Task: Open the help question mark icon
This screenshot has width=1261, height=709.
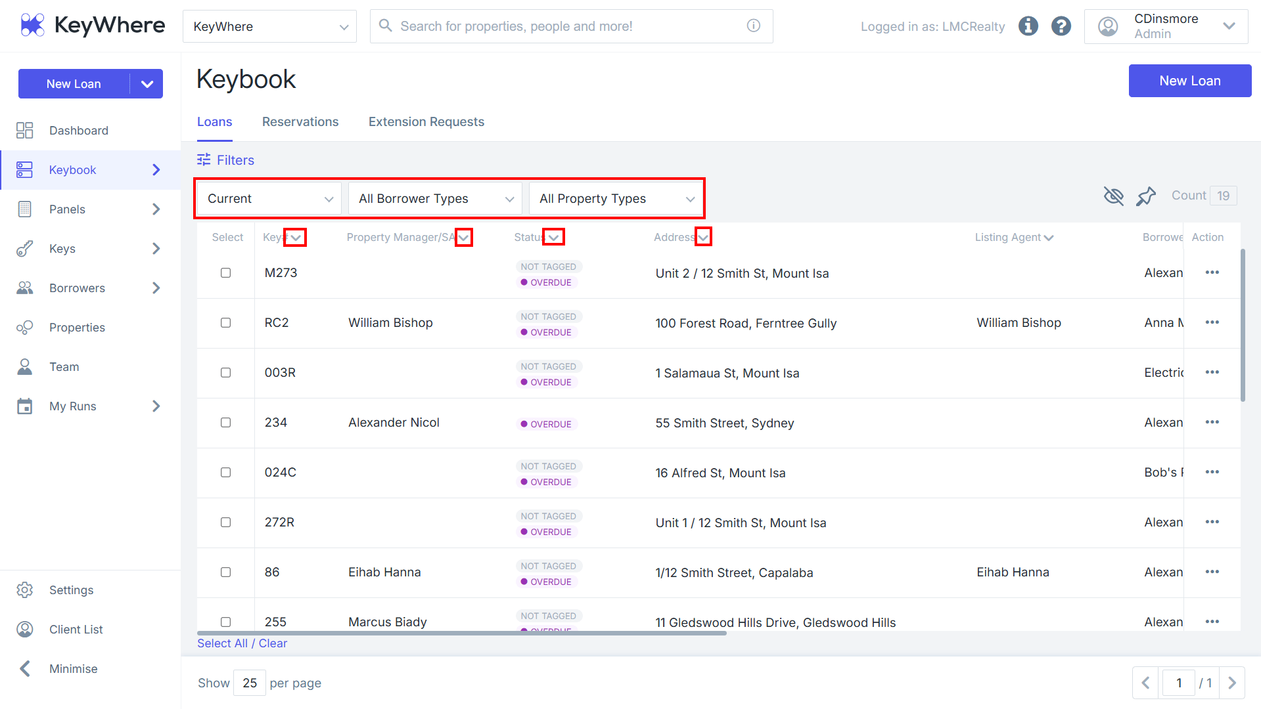Action: coord(1061,26)
